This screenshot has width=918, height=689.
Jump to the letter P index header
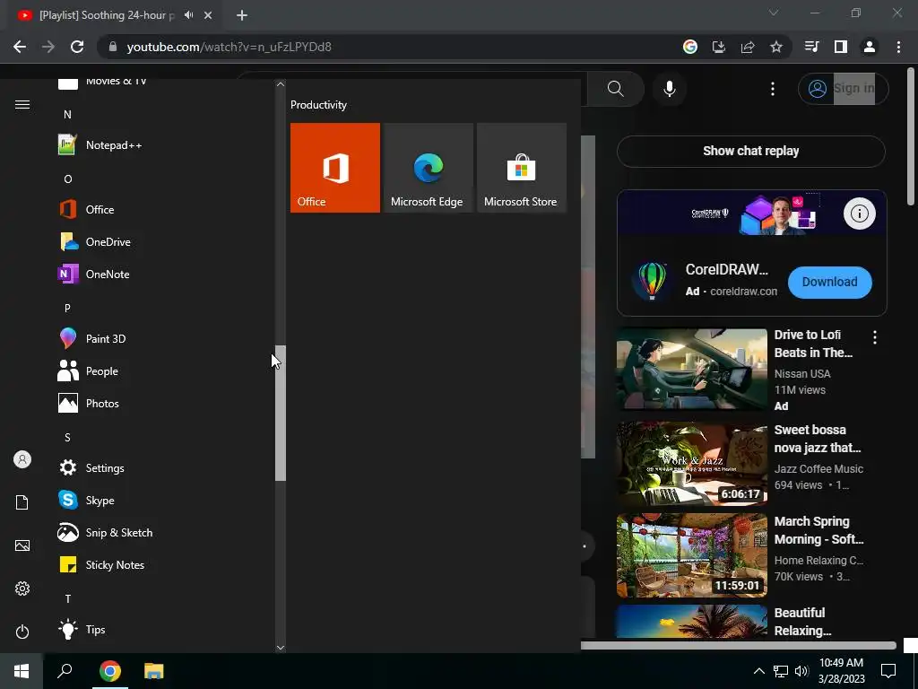click(x=67, y=308)
